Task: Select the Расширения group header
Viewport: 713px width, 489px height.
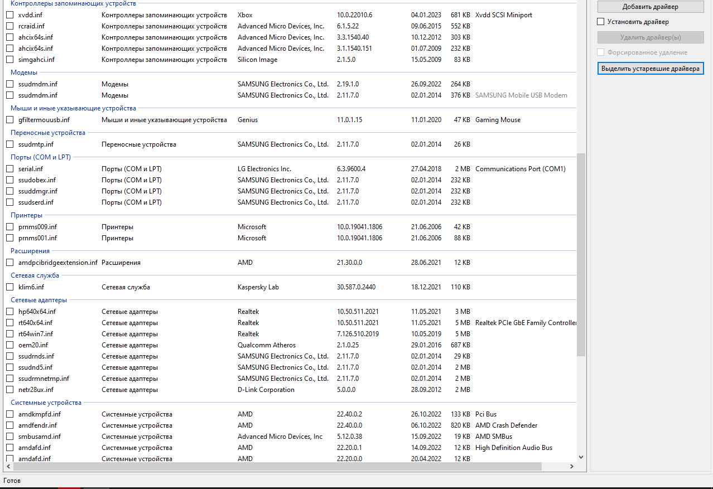Action: pos(30,251)
